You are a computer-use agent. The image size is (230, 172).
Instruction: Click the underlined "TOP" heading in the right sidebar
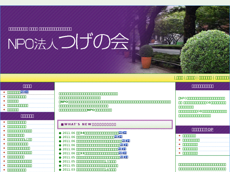click(x=202, y=129)
